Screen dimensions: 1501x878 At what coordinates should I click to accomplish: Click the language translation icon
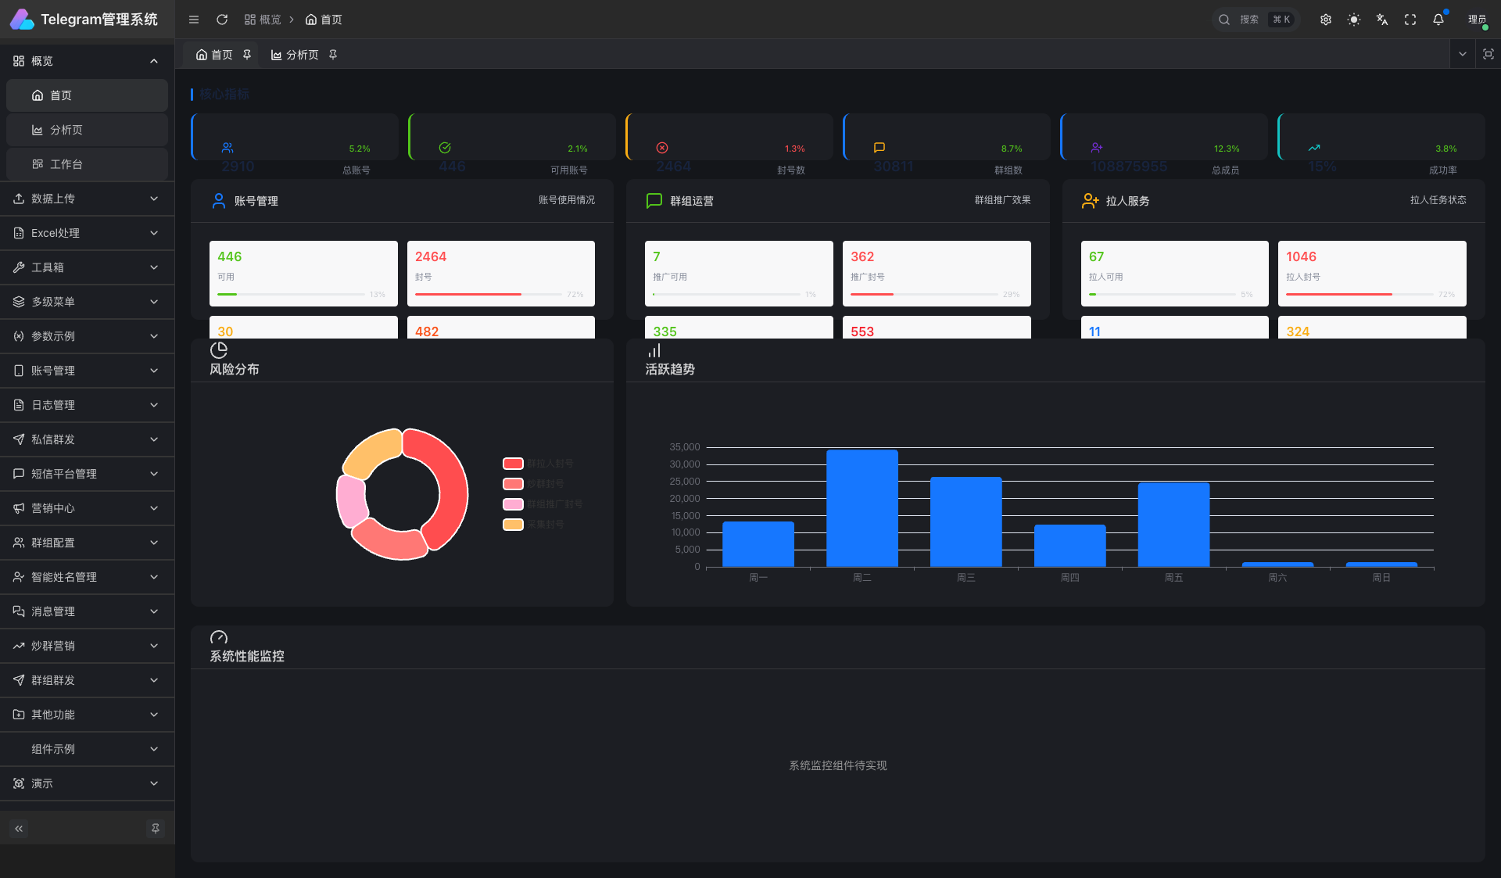pyautogui.click(x=1382, y=20)
